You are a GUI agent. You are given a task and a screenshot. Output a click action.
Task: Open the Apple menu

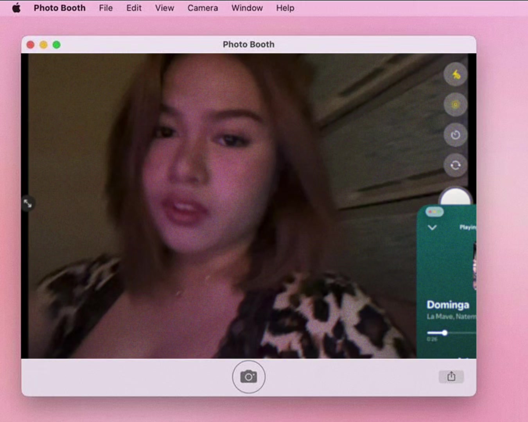tap(16, 8)
